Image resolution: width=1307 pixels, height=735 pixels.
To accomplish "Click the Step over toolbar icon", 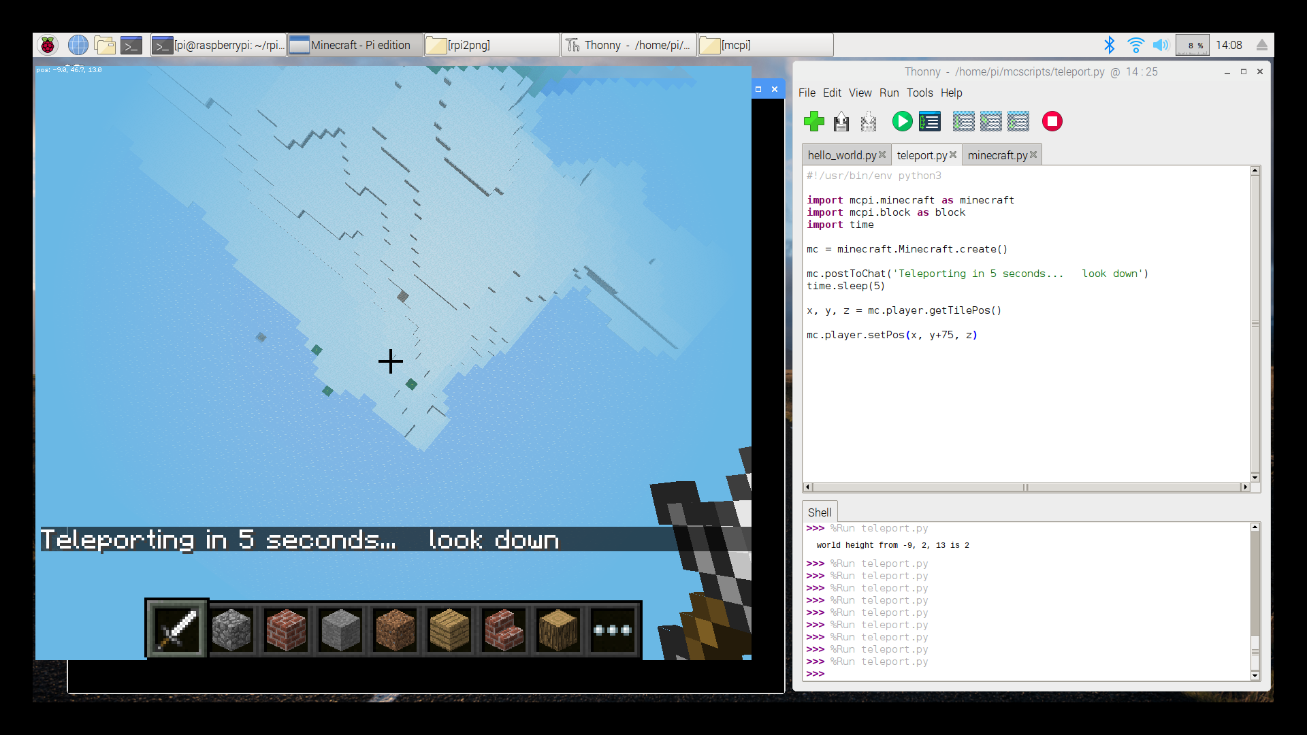I will (963, 122).
